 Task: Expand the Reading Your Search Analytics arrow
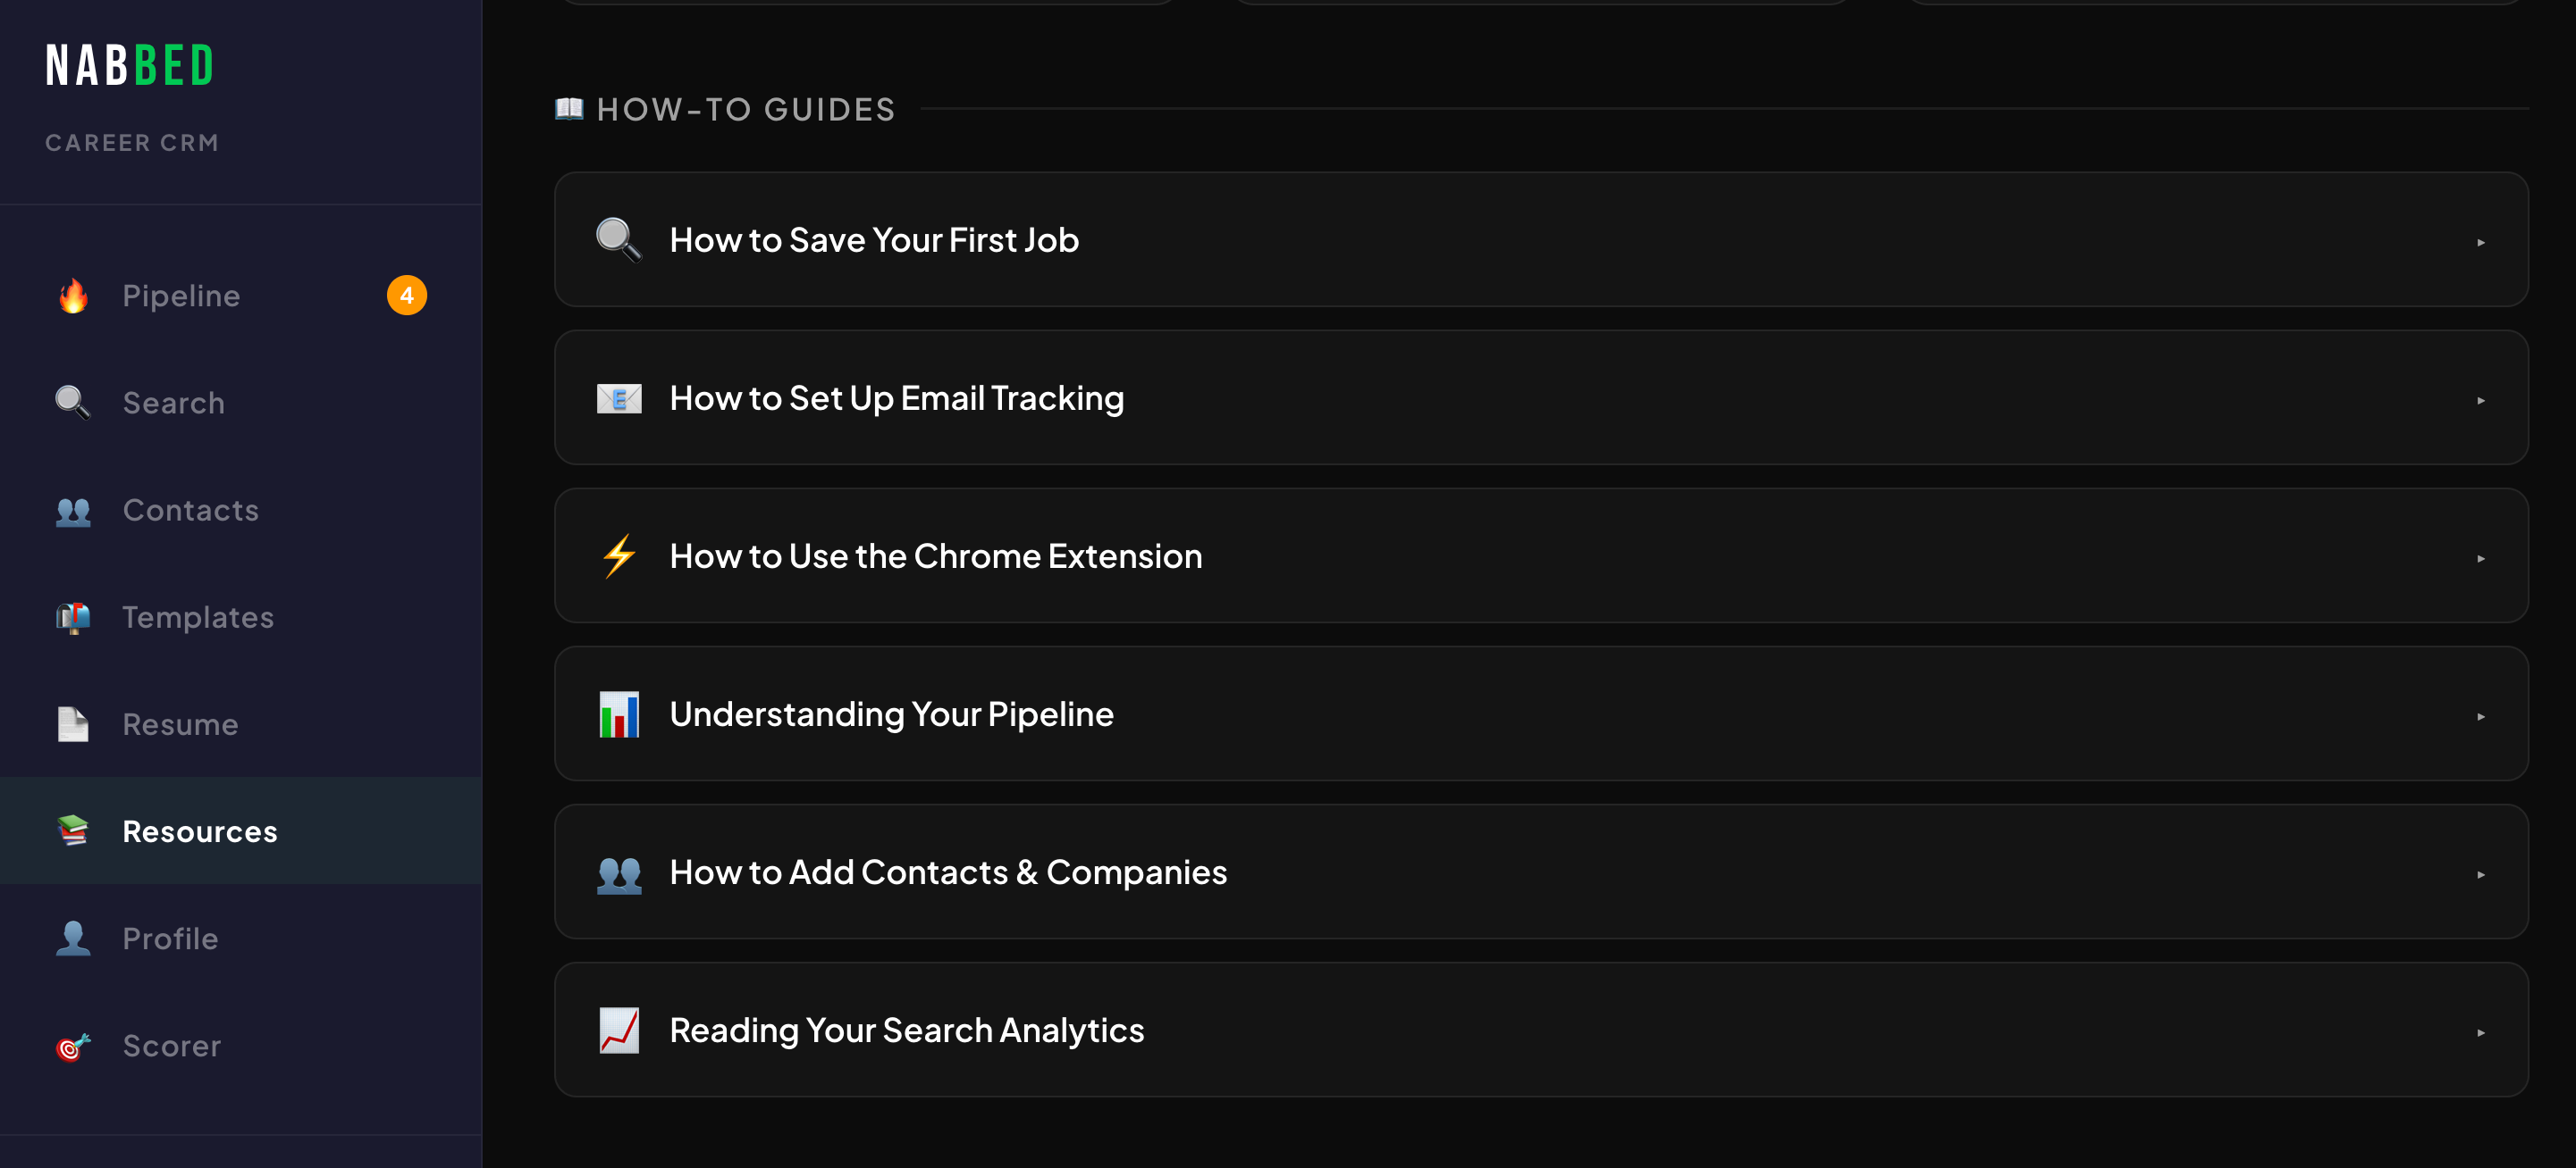point(2481,1032)
